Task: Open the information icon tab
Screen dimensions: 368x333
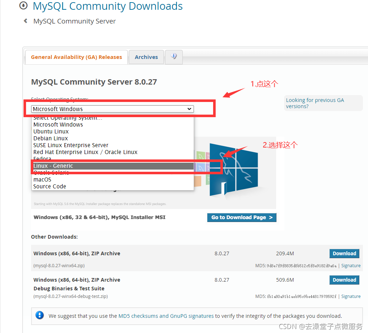Action: (174, 56)
